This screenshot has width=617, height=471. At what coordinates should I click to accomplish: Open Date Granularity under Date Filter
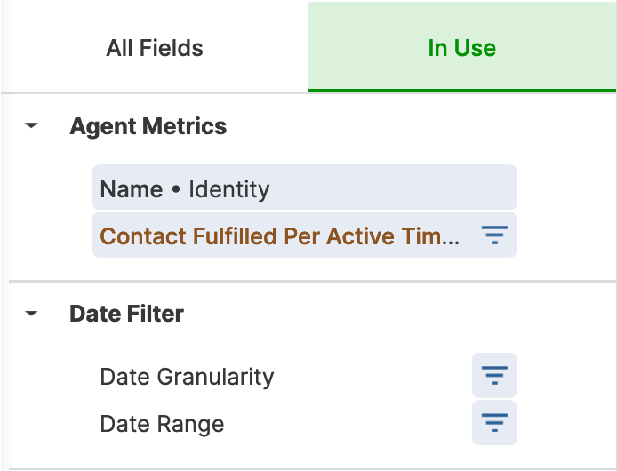[x=187, y=377]
